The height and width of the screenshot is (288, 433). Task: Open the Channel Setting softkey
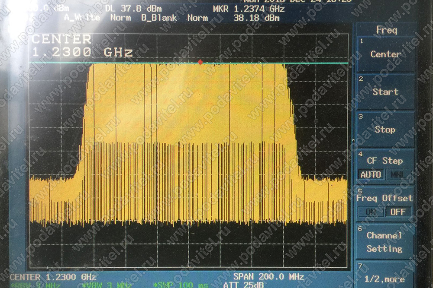(x=386, y=242)
